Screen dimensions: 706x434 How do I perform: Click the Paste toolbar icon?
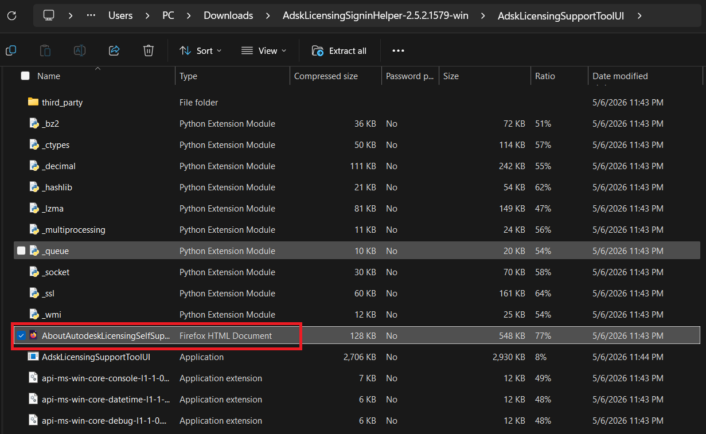click(45, 50)
